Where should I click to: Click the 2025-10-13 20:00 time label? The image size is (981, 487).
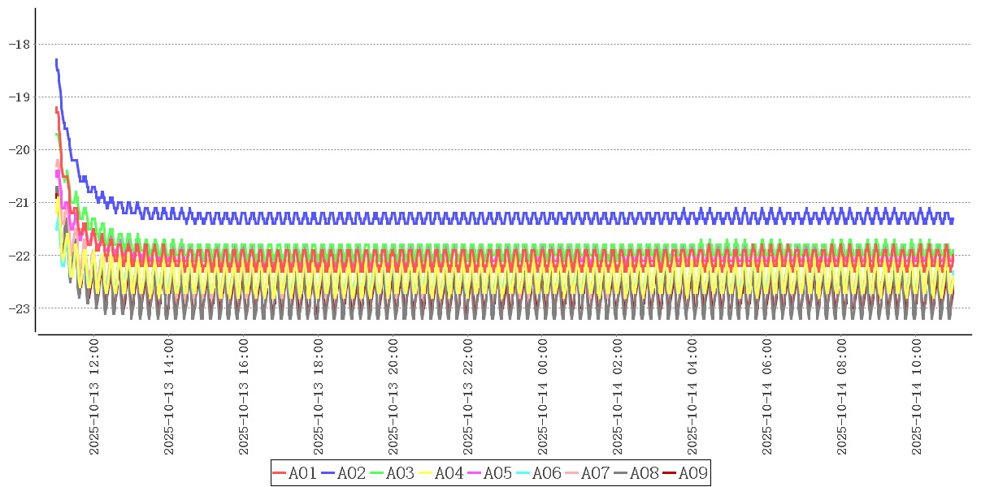[393, 397]
